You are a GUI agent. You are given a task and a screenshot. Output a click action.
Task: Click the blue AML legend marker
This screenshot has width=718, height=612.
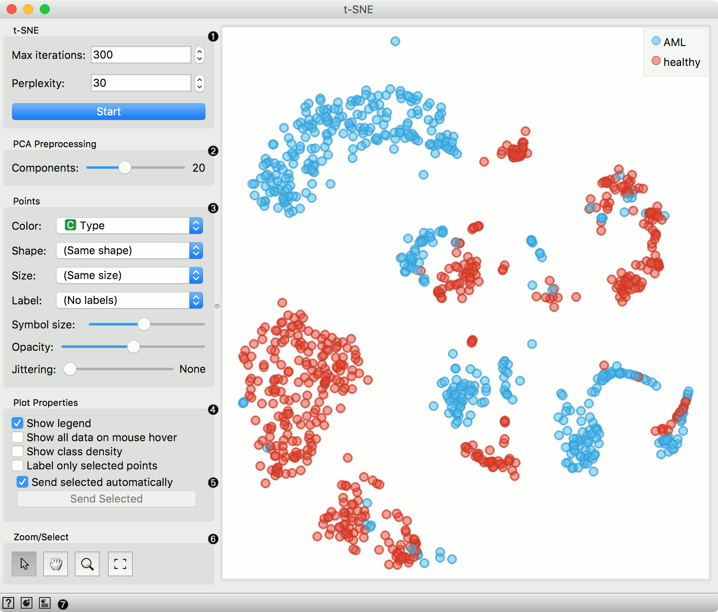pyautogui.click(x=656, y=41)
